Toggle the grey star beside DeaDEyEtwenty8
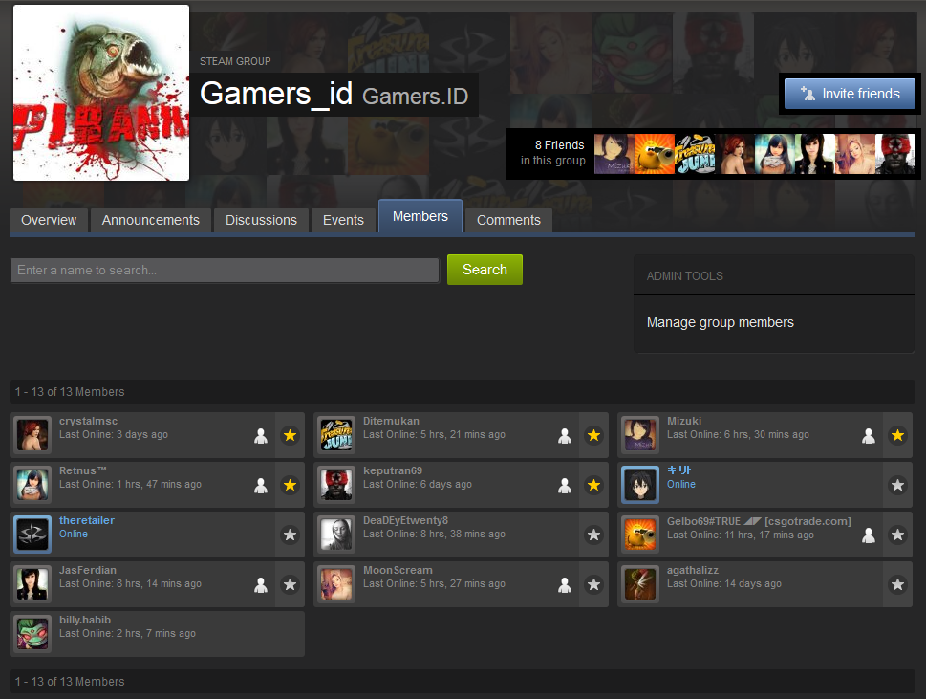The width and height of the screenshot is (926, 699). pos(593,535)
